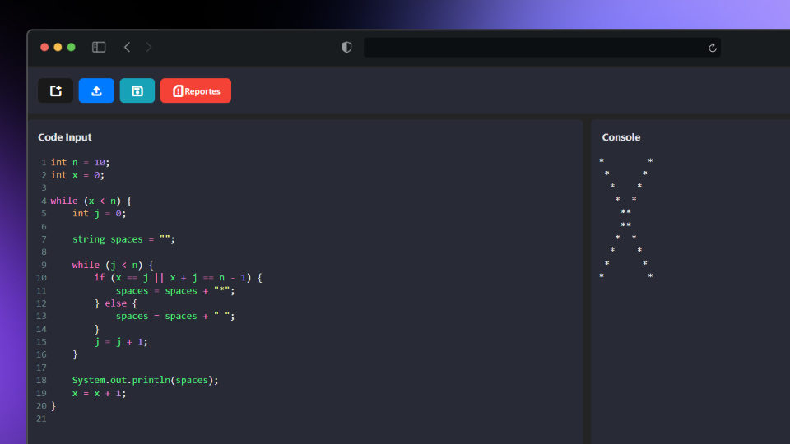Viewport: 790px width, 444px height.
Task: Click line 13 appending a space
Action: pos(175,316)
